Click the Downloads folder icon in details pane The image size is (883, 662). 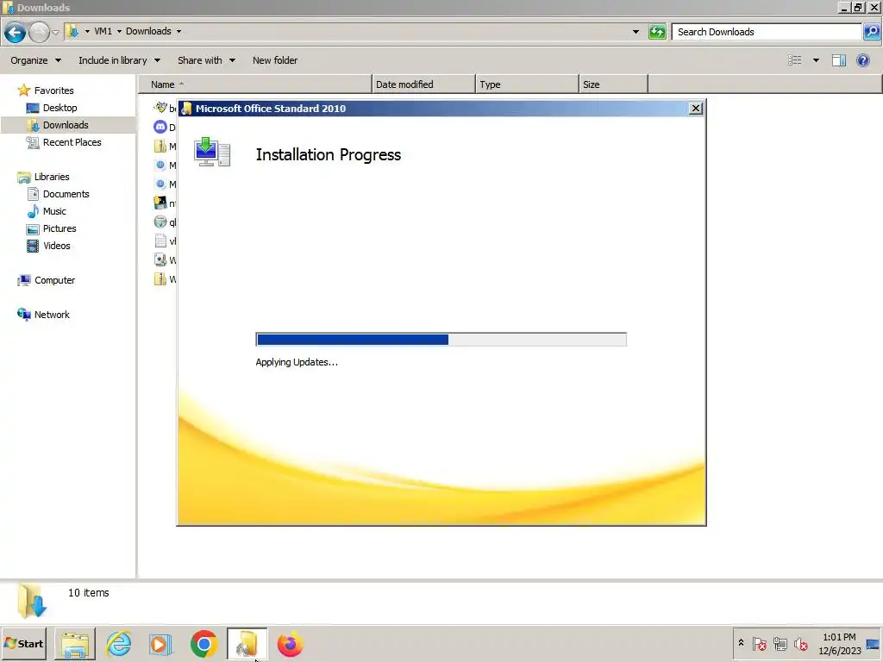[x=32, y=601]
